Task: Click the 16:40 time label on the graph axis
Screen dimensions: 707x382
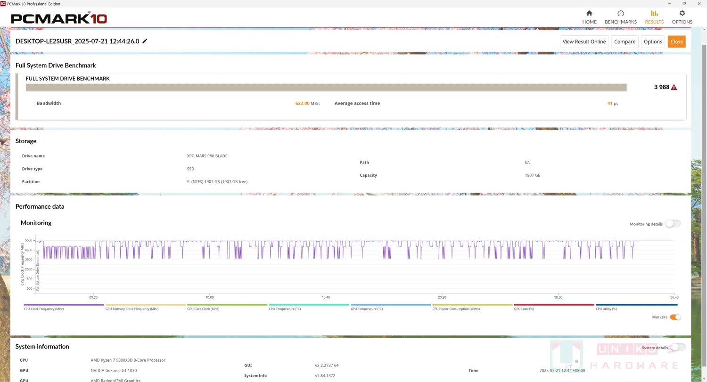Action: pyautogui.click(x=326, y=297)
